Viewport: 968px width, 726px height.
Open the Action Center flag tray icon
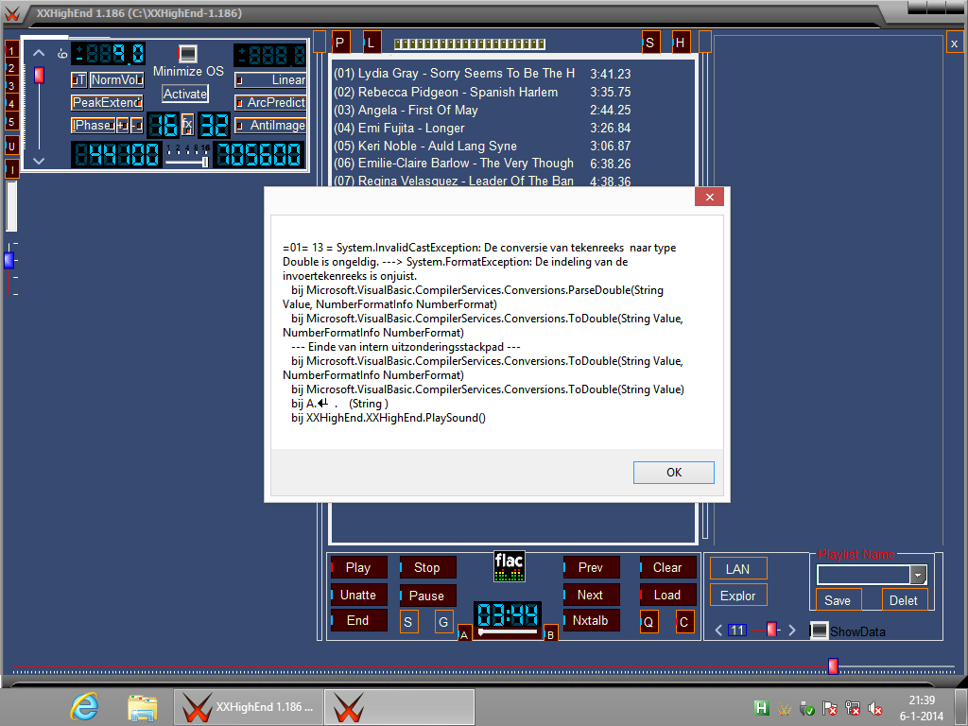[x=830, y=708]
